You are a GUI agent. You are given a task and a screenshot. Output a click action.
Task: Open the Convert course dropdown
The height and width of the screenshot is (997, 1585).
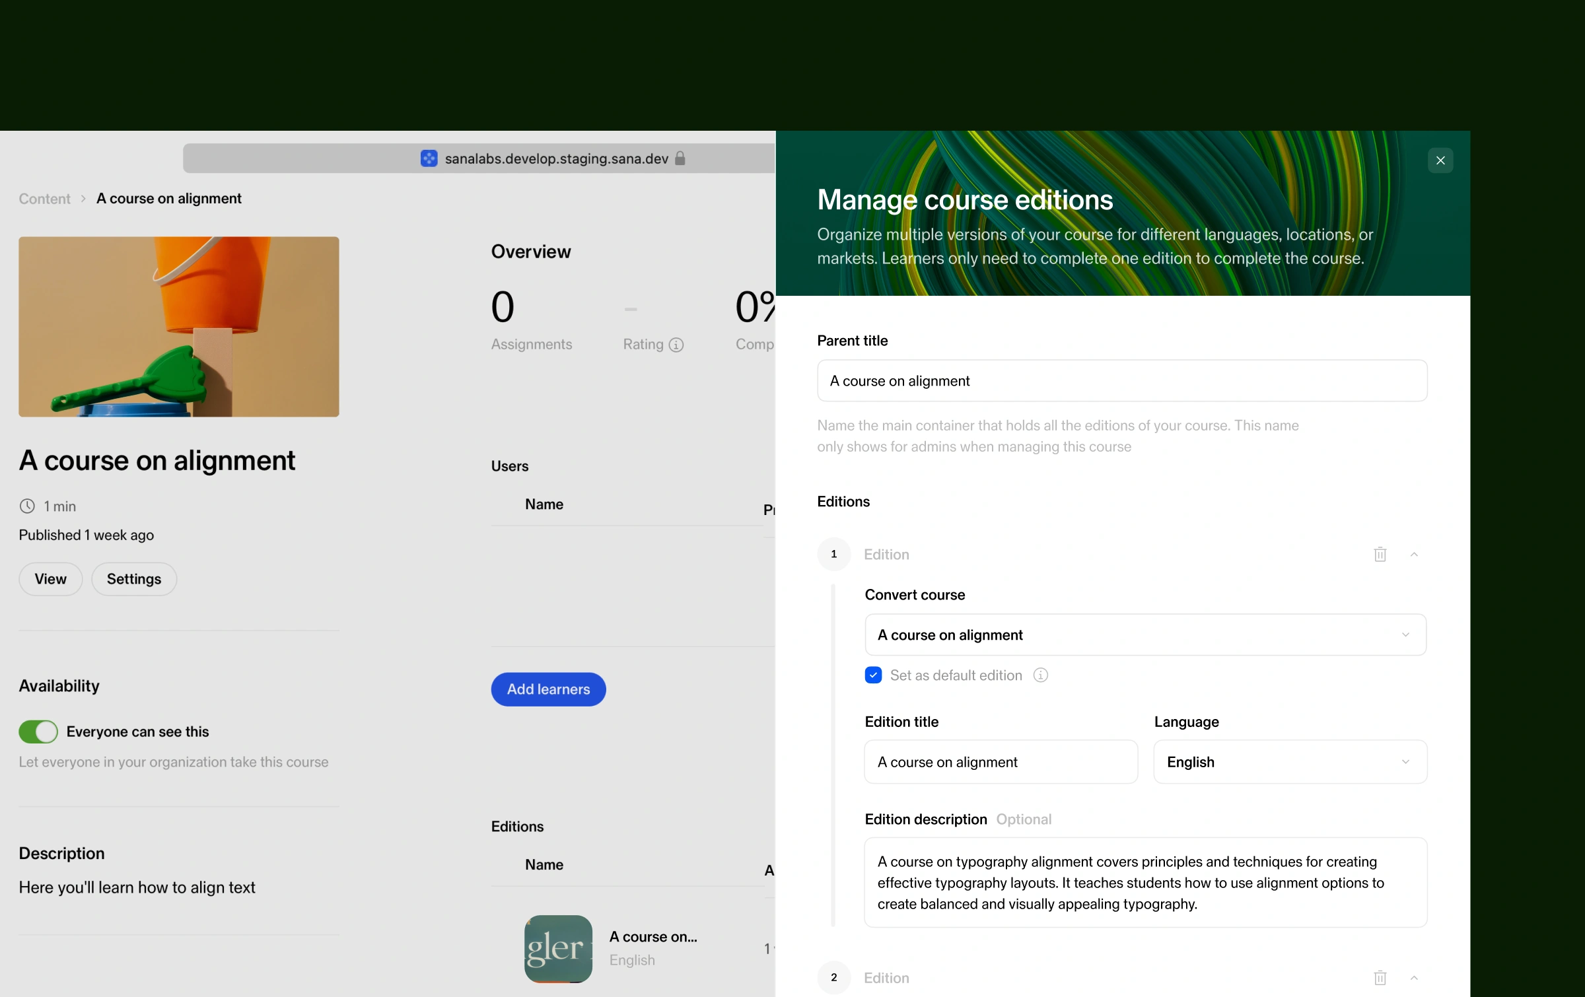(x=1145, y=635)
